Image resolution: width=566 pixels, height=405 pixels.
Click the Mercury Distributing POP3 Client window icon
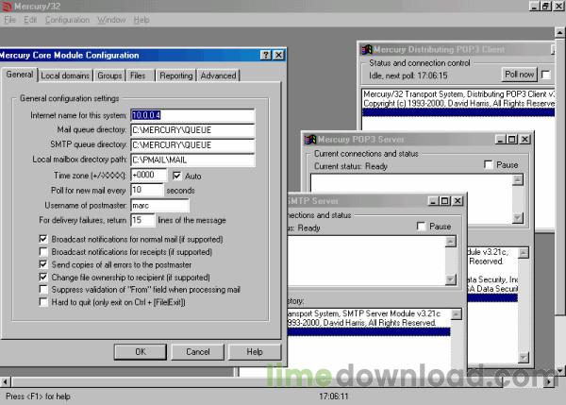coord(365,49)
